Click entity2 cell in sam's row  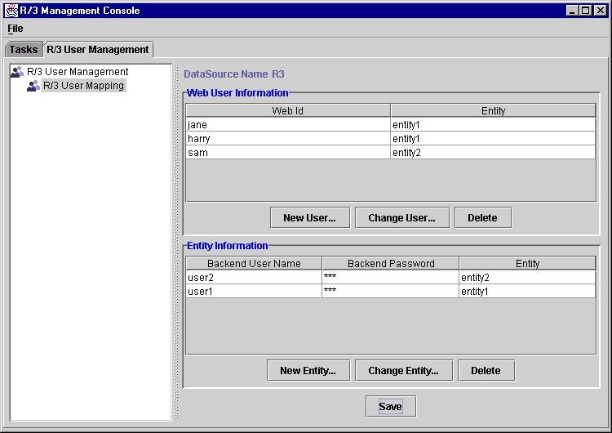(x=494, y=153)
